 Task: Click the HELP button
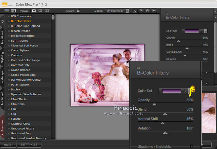coord(8,144)
